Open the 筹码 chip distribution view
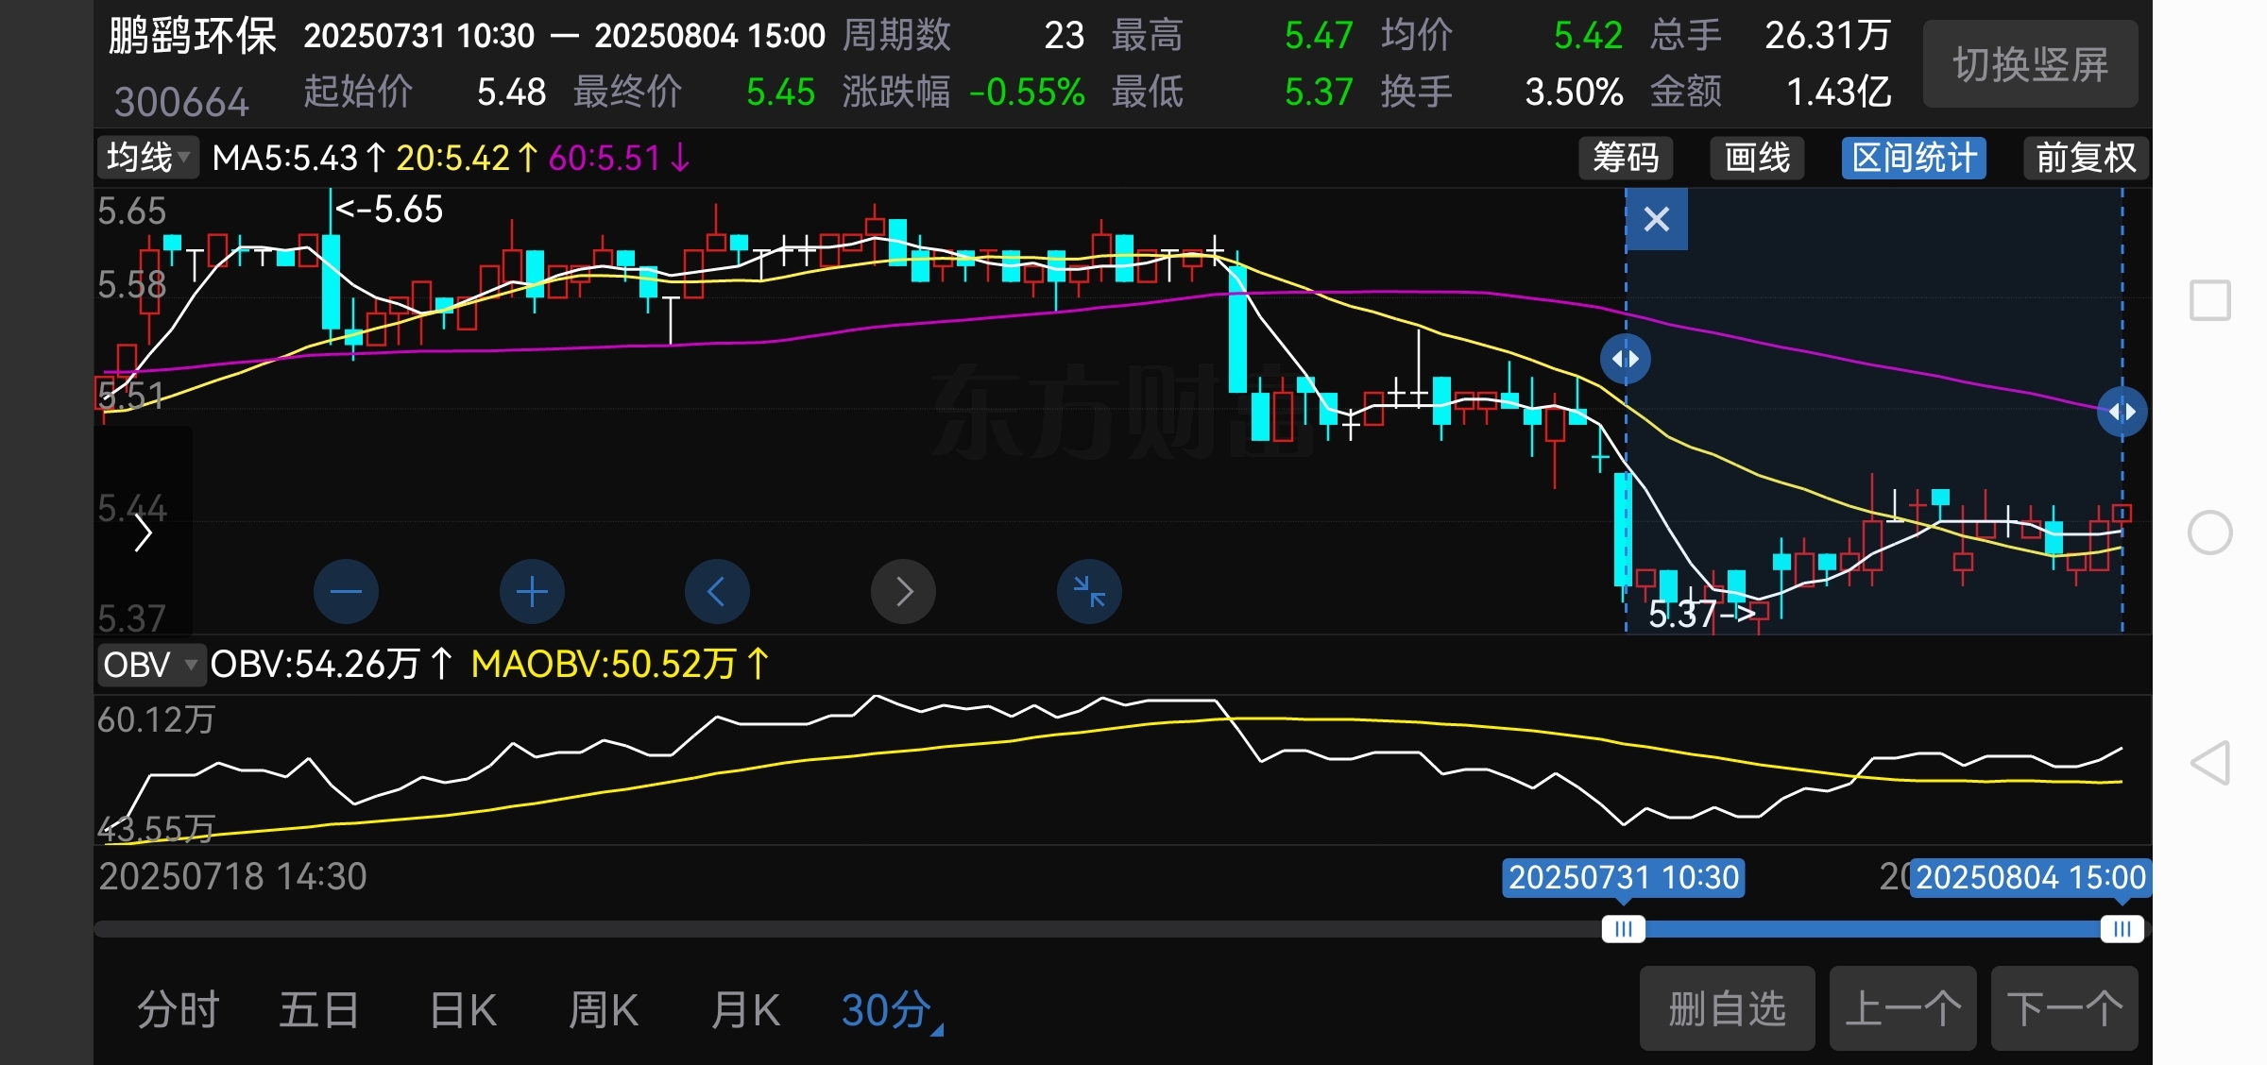Screen dimensions: 2267x1065 pos(1626,158)
